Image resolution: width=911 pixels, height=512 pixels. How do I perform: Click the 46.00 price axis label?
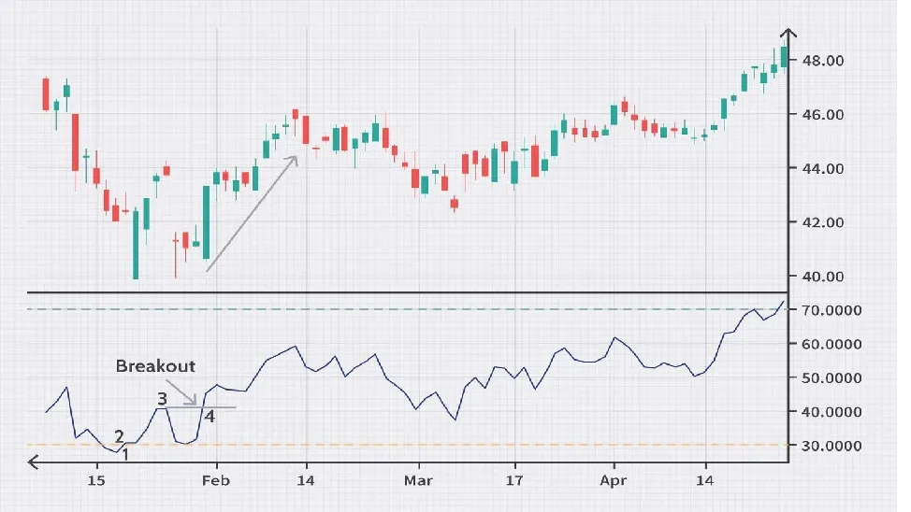823,114
